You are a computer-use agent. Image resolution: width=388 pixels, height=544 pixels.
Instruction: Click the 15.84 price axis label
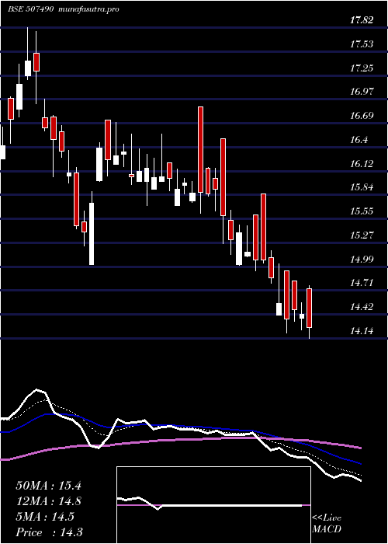[x=362, y=187]
